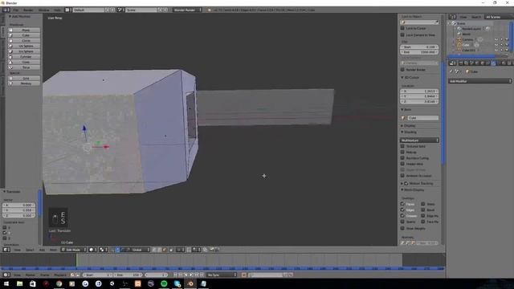
Task: Click the 3D Cursor Y location slider
Action: pyautogui.click(x=419, y=96)
